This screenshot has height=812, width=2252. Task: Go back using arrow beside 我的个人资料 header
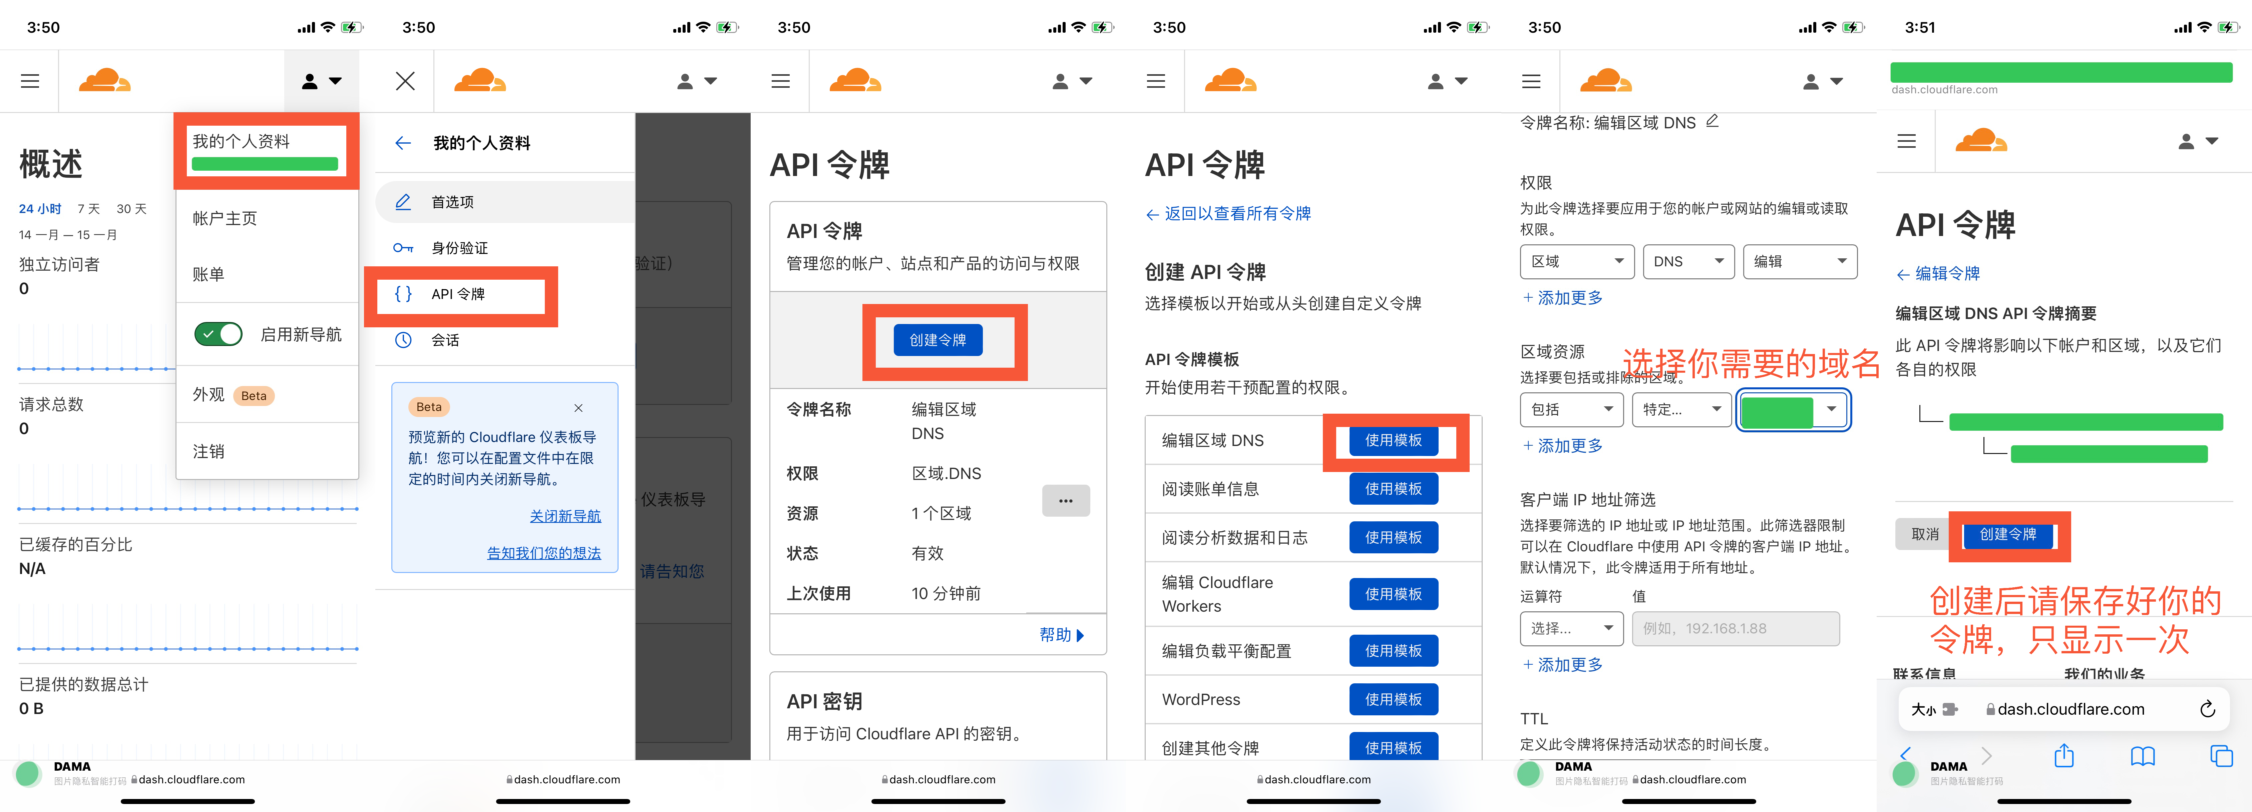pyautogui.click(x=403, y=143)
